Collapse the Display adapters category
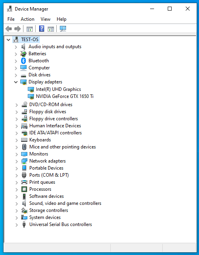The image size is (199, 255). (x=16, y=82)
